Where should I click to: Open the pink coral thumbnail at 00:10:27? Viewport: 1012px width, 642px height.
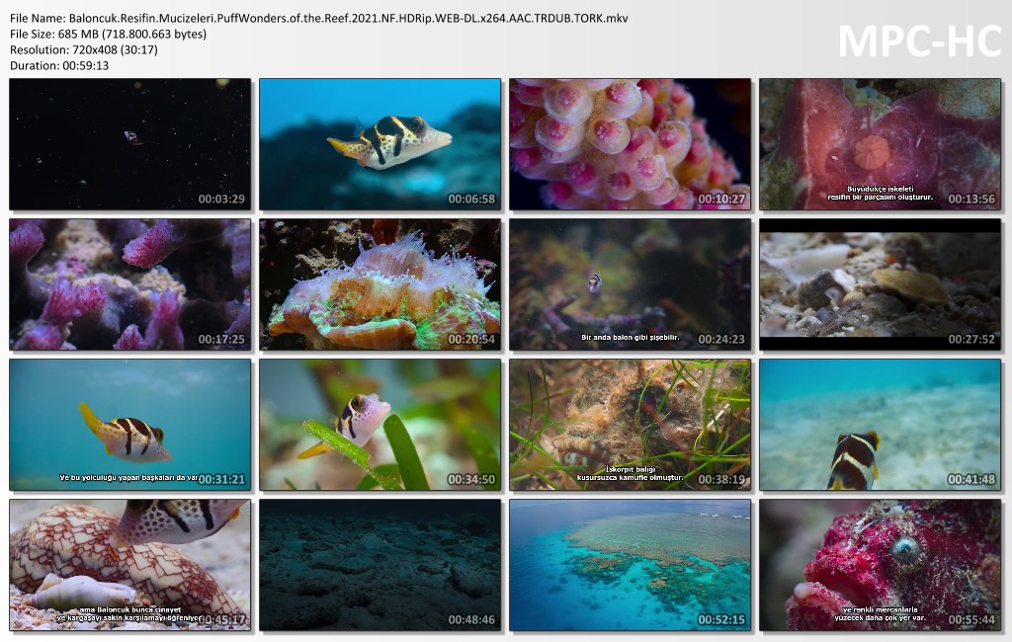630,144
